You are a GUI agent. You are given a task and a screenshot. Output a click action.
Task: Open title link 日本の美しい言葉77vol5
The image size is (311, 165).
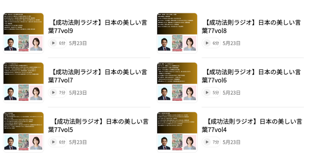pyautogui.click(x=98, y=126)
